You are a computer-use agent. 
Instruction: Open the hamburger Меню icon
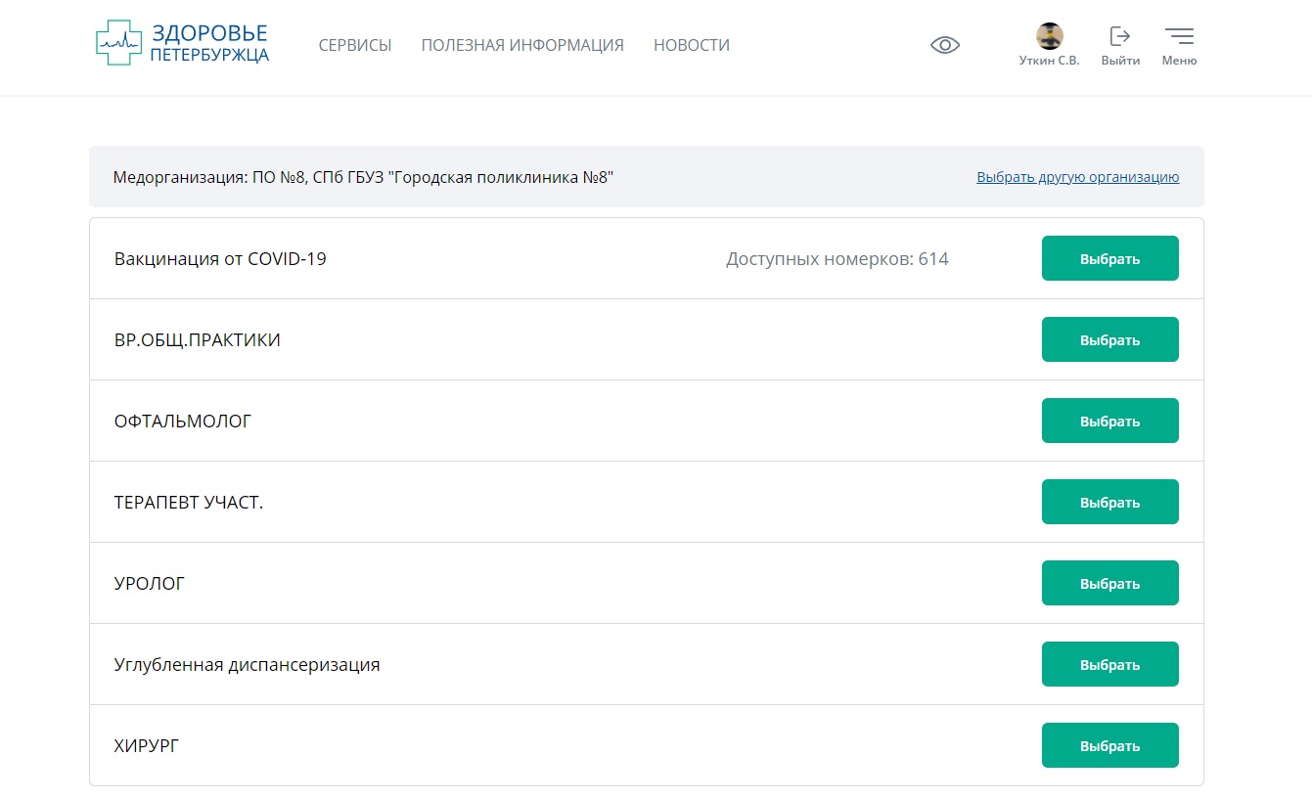[x=1179, y=37]
